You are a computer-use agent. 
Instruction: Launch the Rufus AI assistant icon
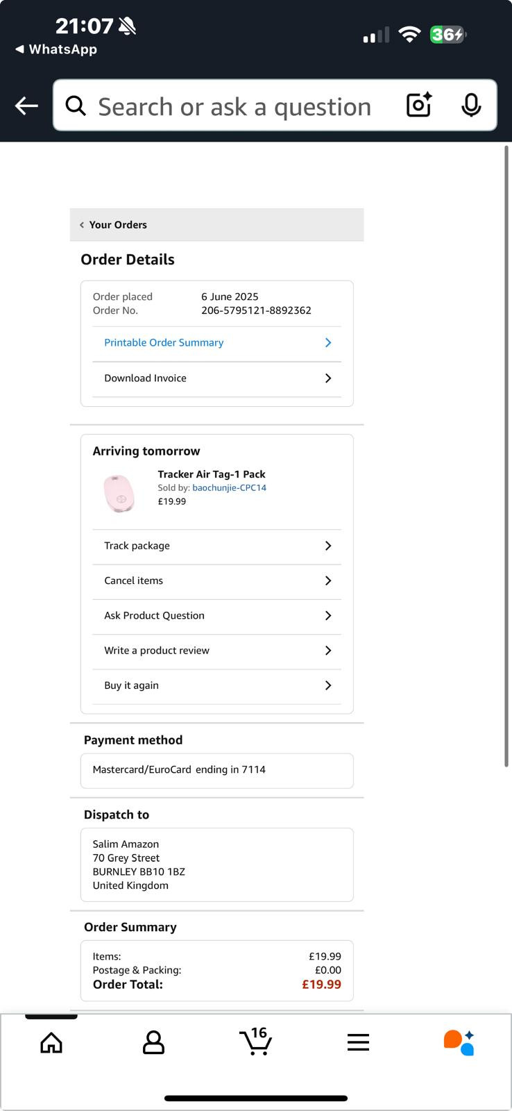tap(459, 1042)
